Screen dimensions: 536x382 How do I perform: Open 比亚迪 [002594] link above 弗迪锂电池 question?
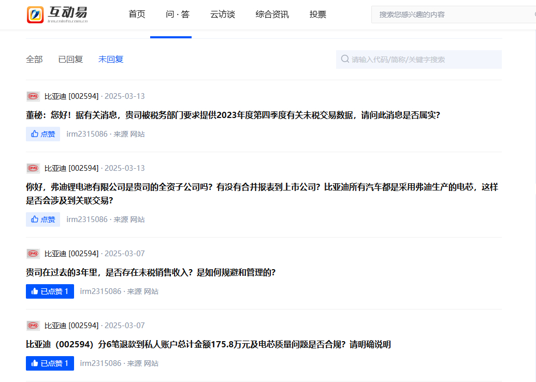pos(71,168)
